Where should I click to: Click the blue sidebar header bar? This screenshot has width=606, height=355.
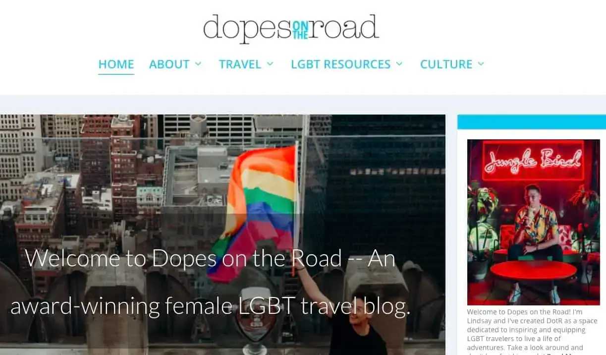pos(532,122)
